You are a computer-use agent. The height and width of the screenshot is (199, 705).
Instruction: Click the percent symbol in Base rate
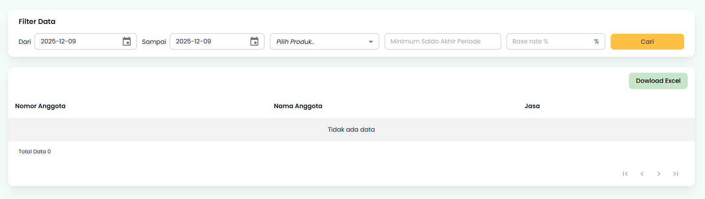(596, 42)
